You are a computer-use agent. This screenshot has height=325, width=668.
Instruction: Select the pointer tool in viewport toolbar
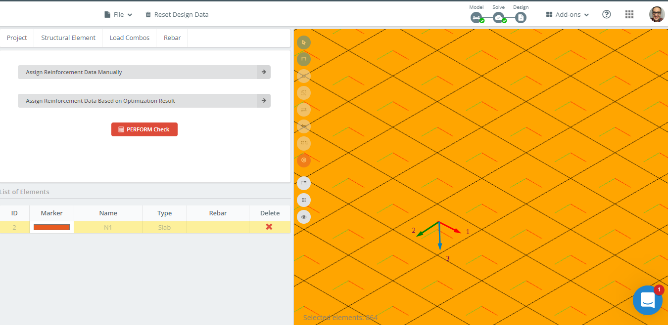(x=304, y=42)
